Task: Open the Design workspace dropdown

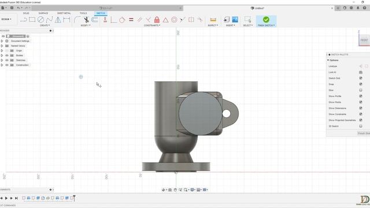Action: click(x=6, y=19)
